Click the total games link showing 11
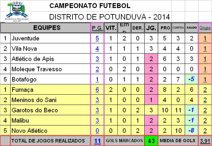Image resolution: width=212 pixels, height=146 pixels. click(x=98, y=141)
